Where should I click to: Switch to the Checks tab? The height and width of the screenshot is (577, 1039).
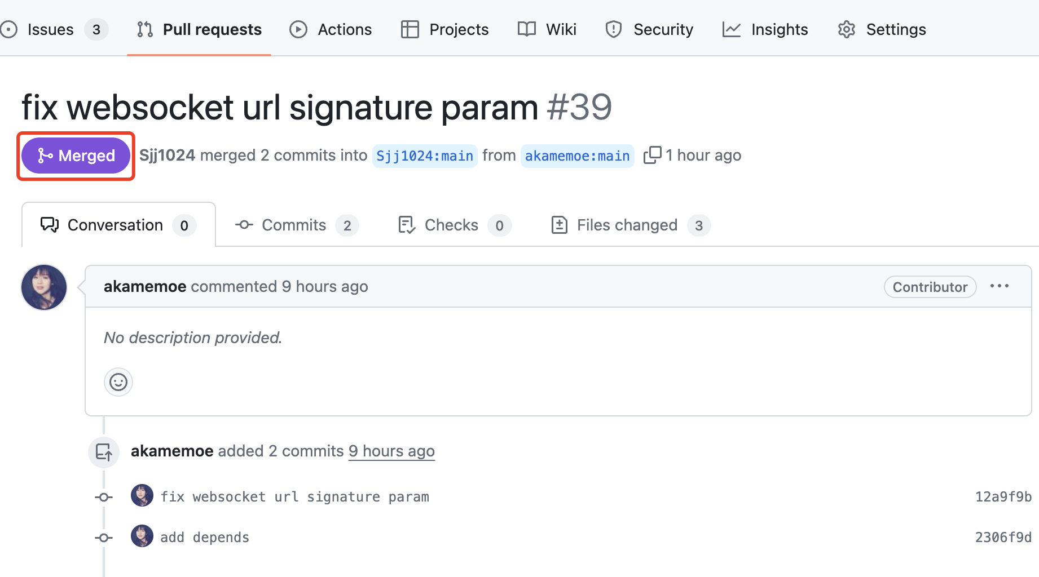click(x=451, y=225)
